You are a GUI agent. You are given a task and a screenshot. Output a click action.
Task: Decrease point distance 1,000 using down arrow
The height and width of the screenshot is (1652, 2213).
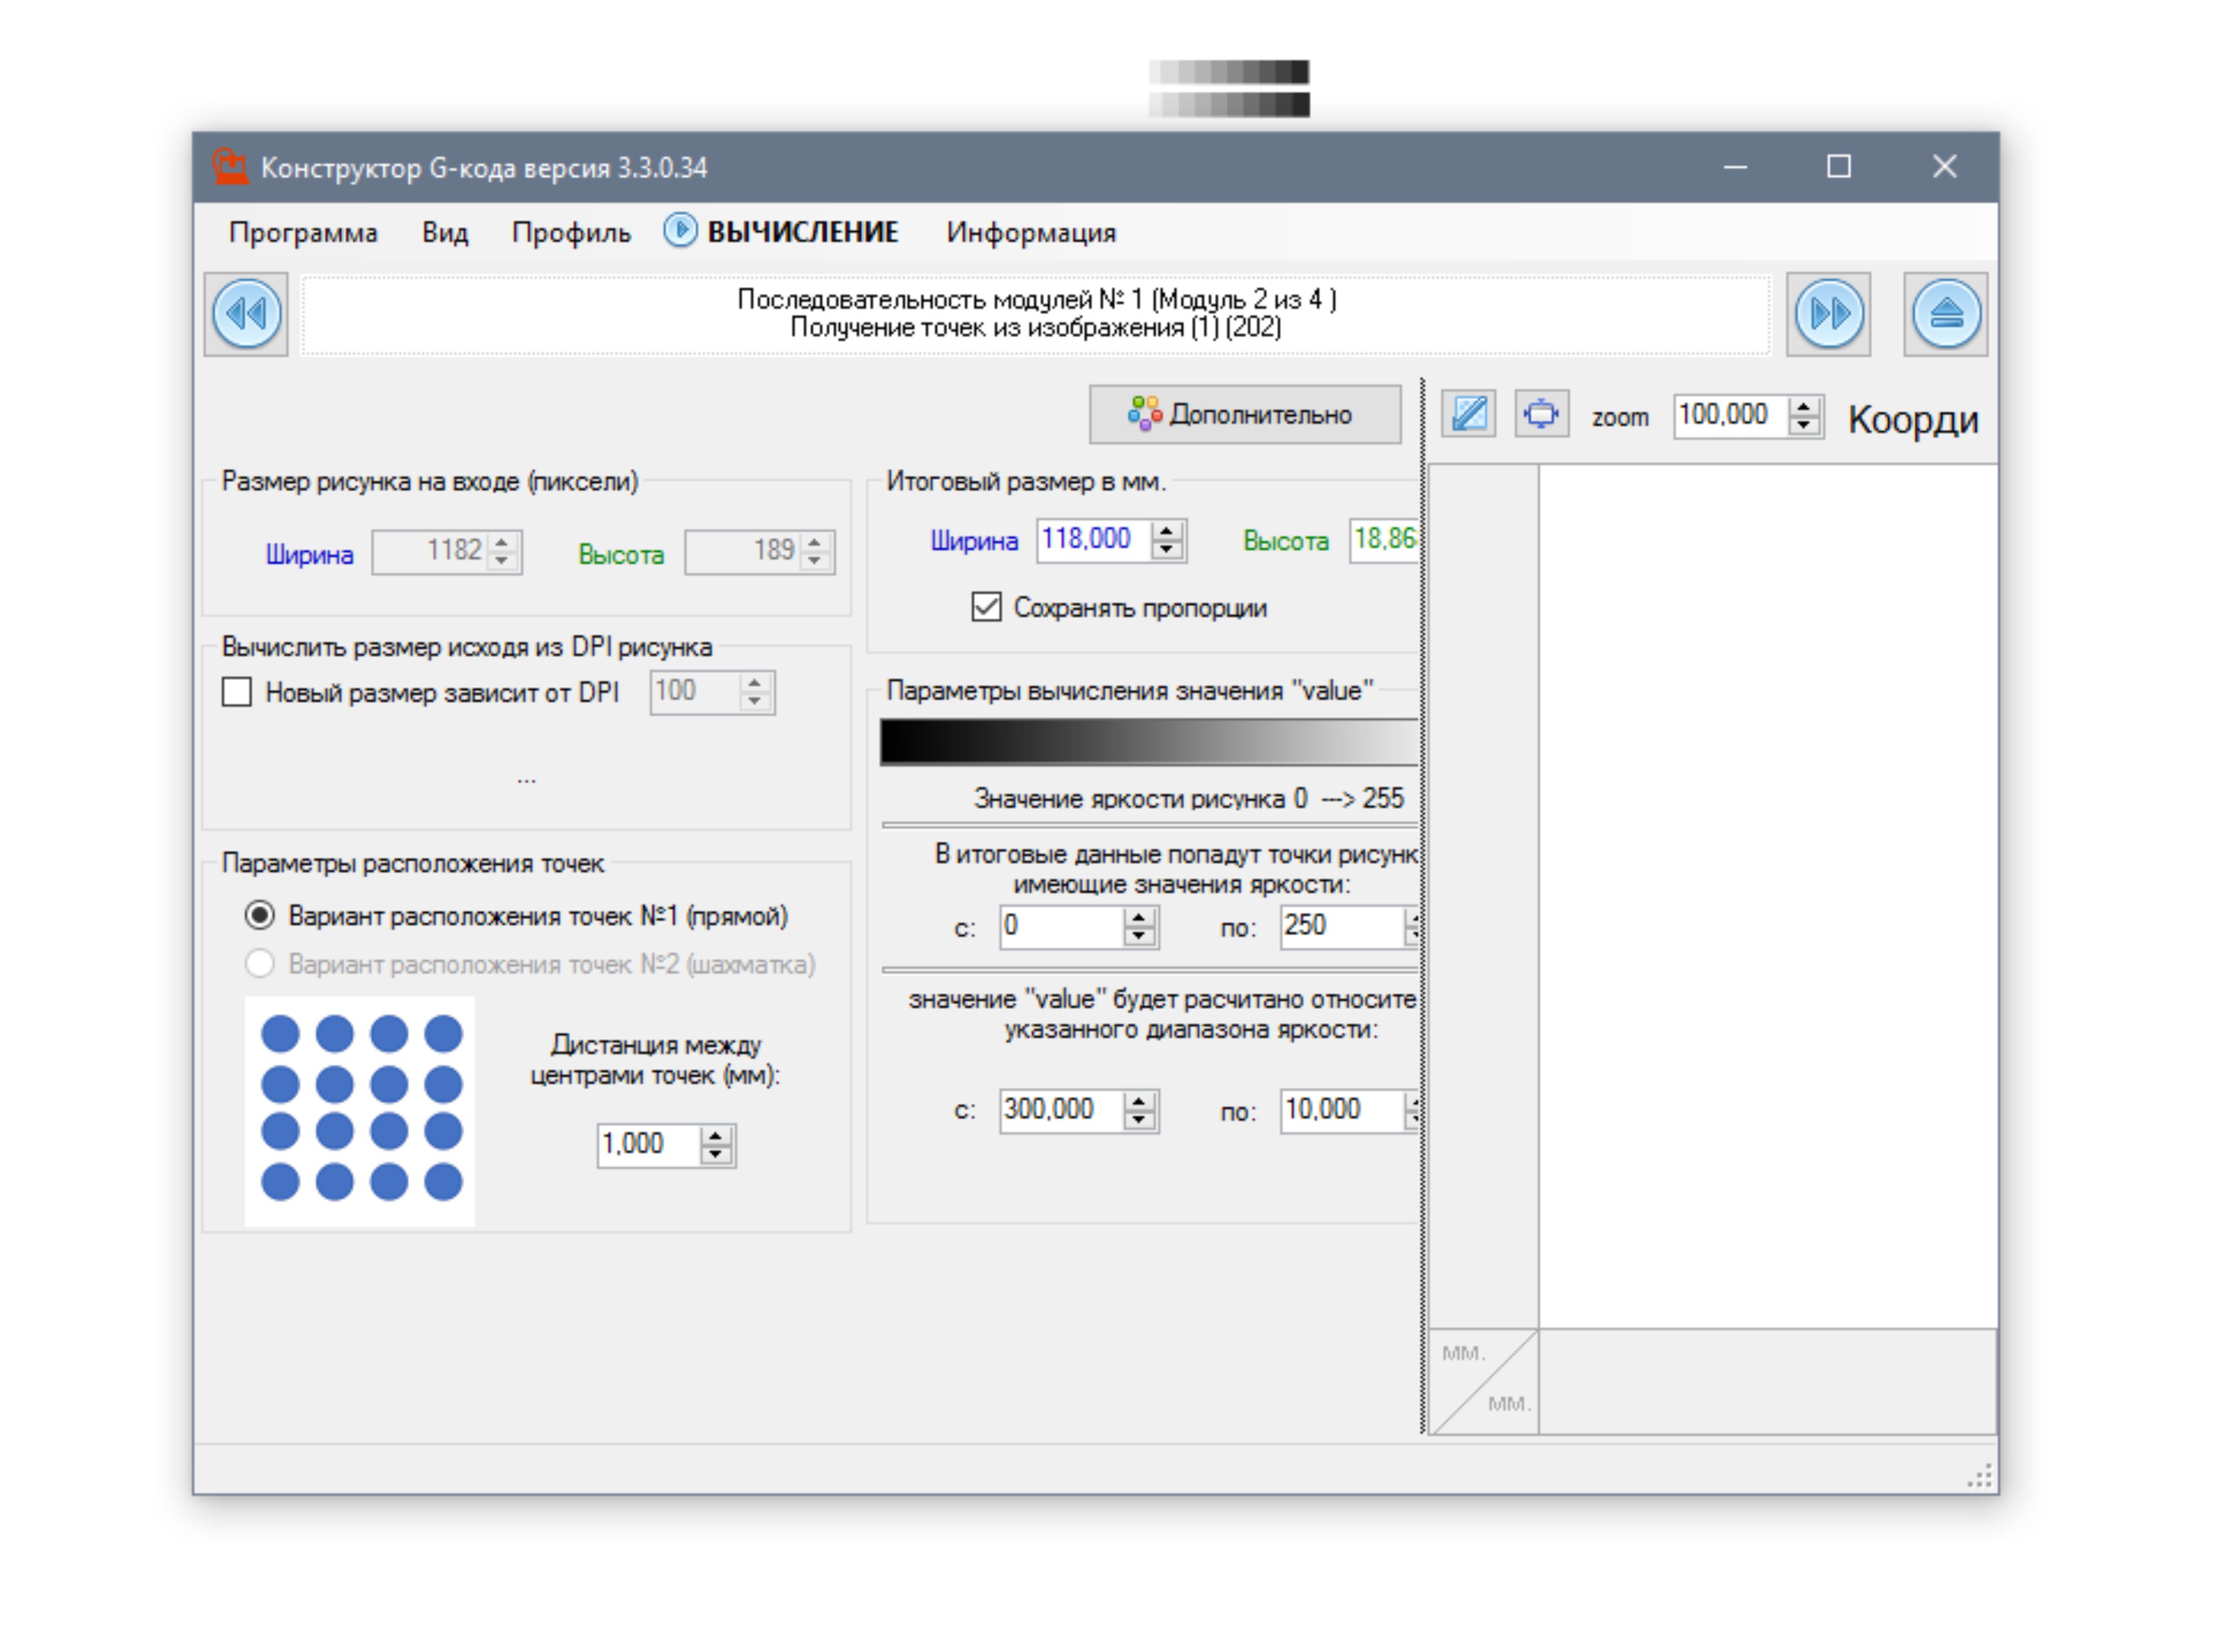click(x=715, y=1154)
